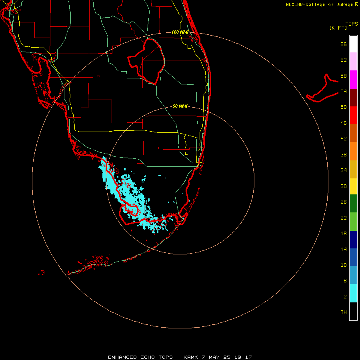Click the light pink 62 K FT swatch
This screenshot has height=360, width=360.
coord(353,61)
